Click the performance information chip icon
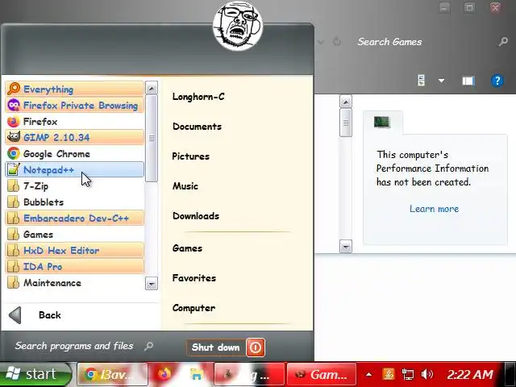This screenshot has width=516, height=387. point(381,122)
